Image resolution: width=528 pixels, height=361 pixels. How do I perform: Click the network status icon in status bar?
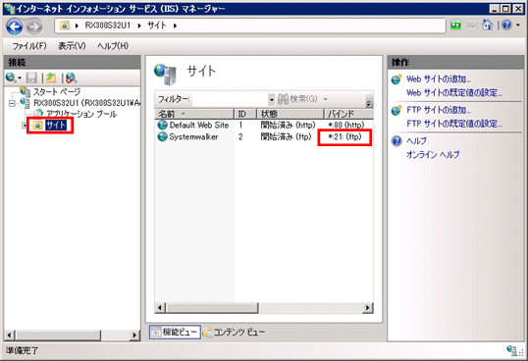[x=512, y=350]
